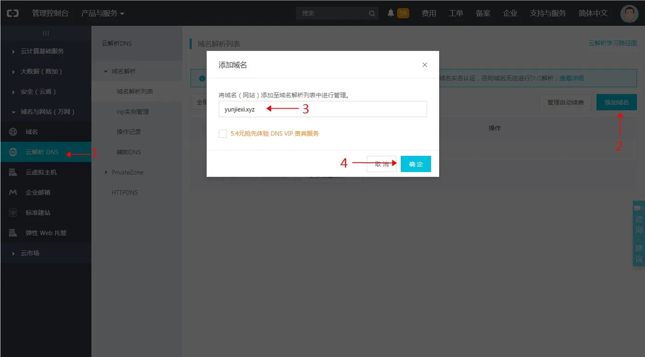Select 操作记录 in submenu

pyautogui.click(x=129, y=132)
